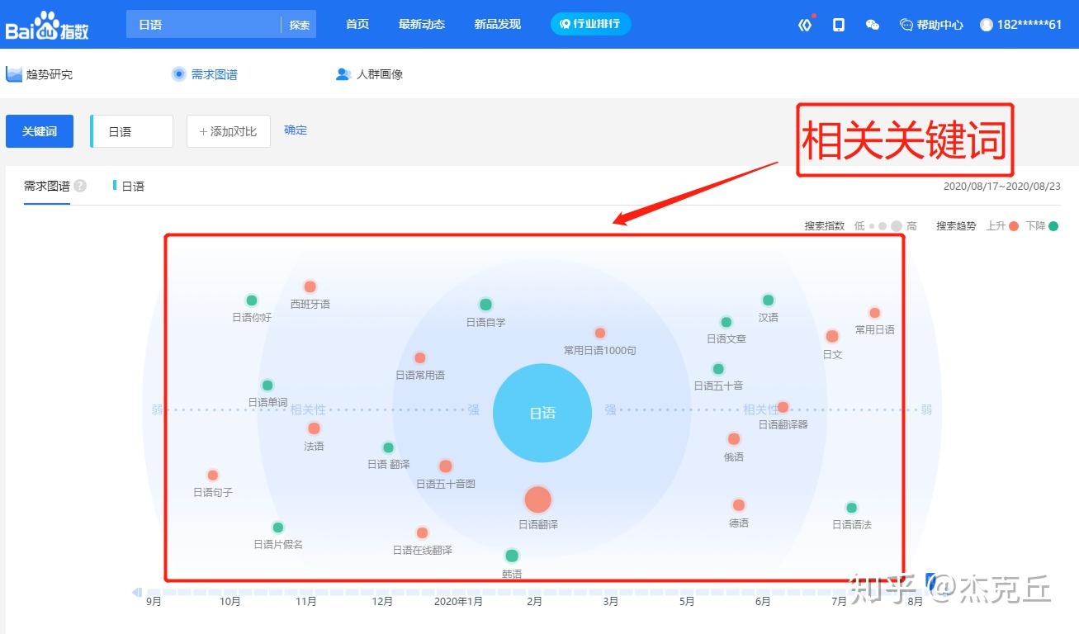Viewport: 1079px width, 634px height.
Task: Click the Baidu Index logo
Action: point(47,25)
